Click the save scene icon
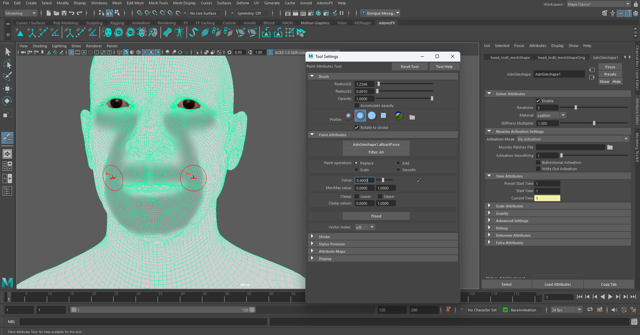This screenshot has width=640, height=335. [64, 13]
